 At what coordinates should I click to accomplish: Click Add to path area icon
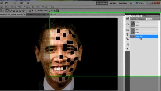(x=49, y=11)
